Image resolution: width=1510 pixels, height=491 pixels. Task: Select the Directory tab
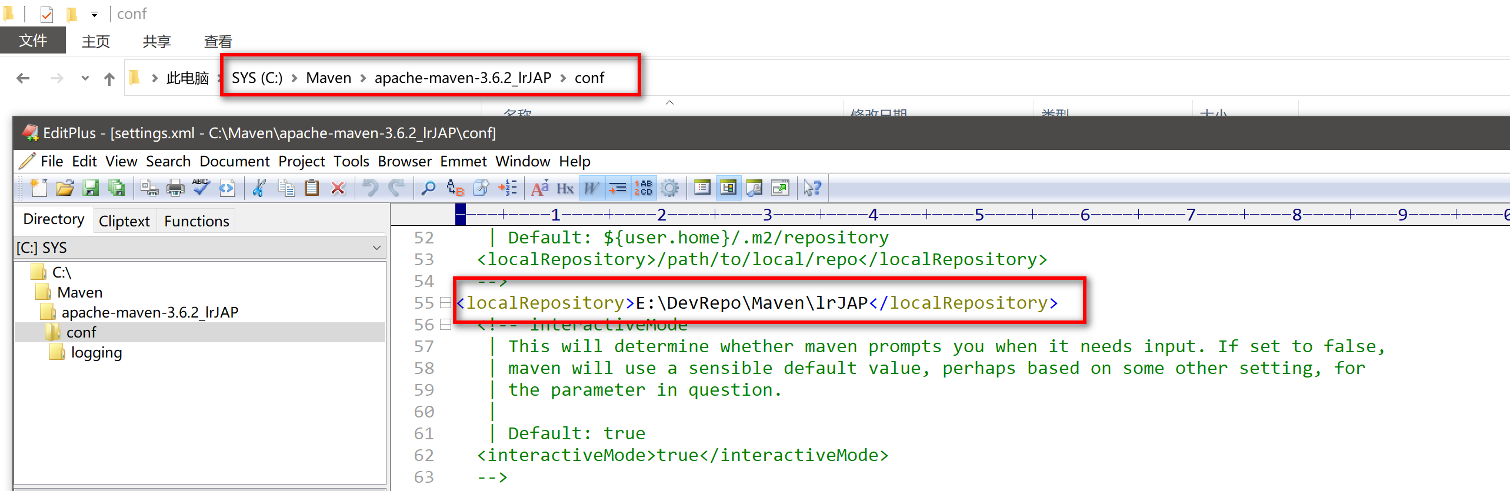click(x=54, y=219)
